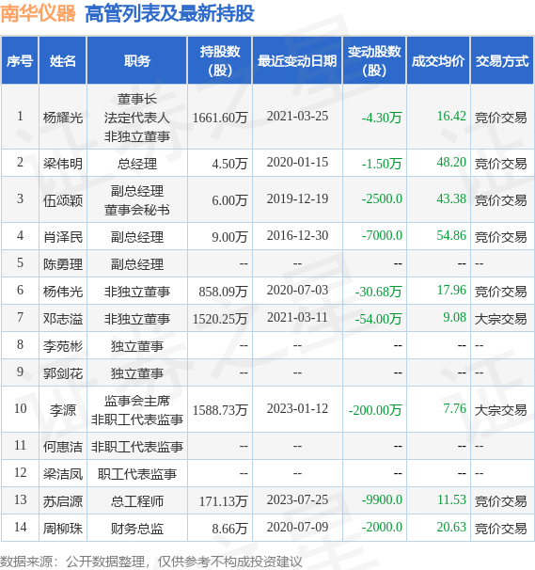Click the name 梁洁凤
Viewport: 535px width, 570px height.
tap(63, 474)
